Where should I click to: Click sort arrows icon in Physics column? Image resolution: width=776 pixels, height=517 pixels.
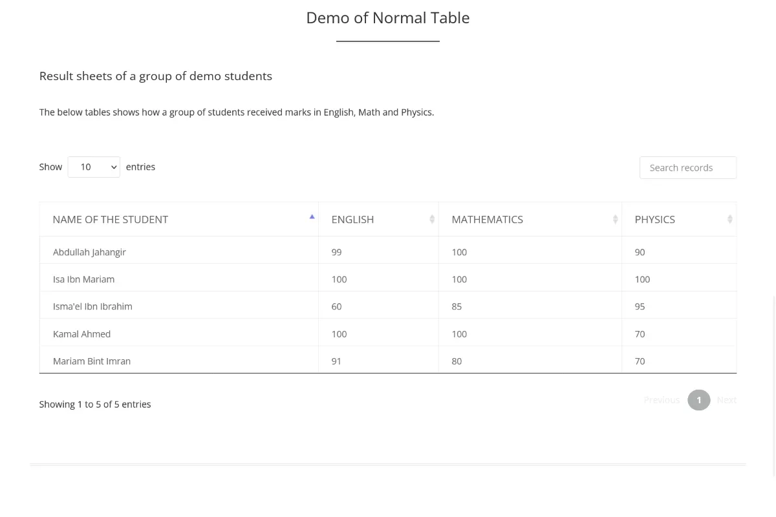coord(729,219)
